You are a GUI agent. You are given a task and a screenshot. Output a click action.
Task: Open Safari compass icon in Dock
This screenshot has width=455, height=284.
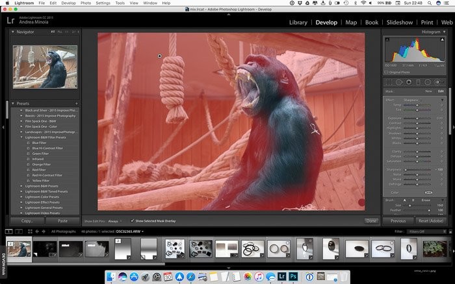point(191,277)
